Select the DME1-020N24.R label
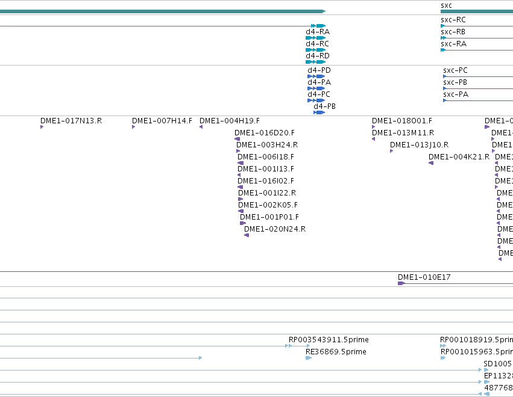The width and height of the screenshot is (513, 397). (275, 230)
